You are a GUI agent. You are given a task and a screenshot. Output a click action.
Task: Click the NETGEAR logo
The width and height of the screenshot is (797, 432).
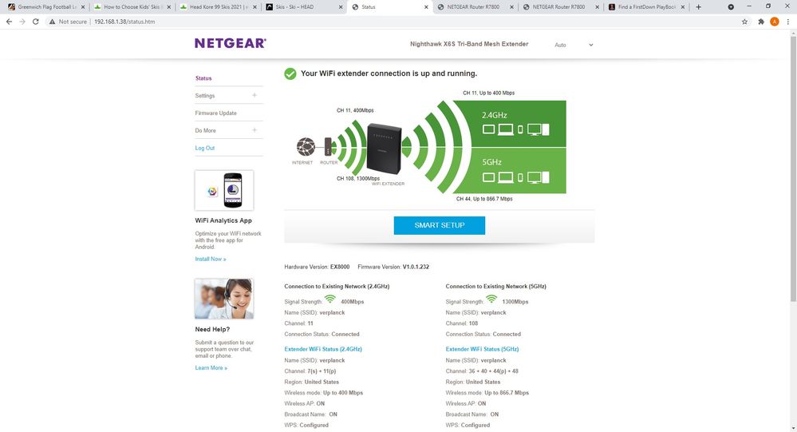230,43
